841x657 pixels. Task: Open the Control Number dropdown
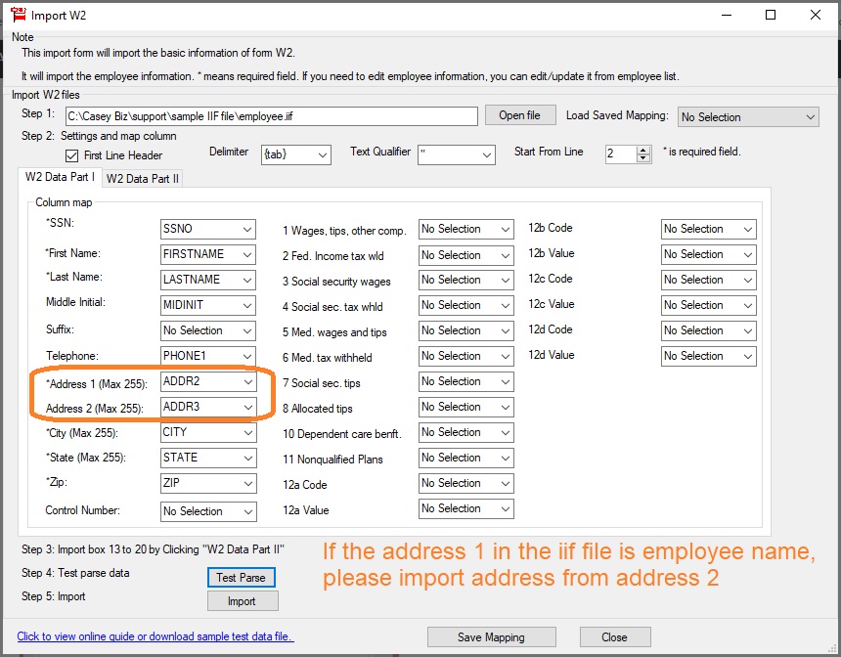coord(208,511)
